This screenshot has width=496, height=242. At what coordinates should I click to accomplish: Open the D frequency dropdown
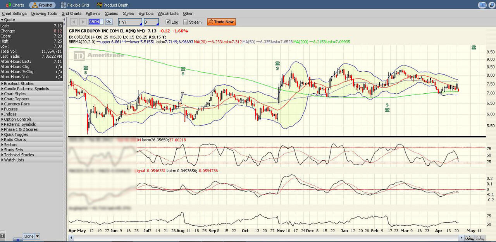click(151, 22)
